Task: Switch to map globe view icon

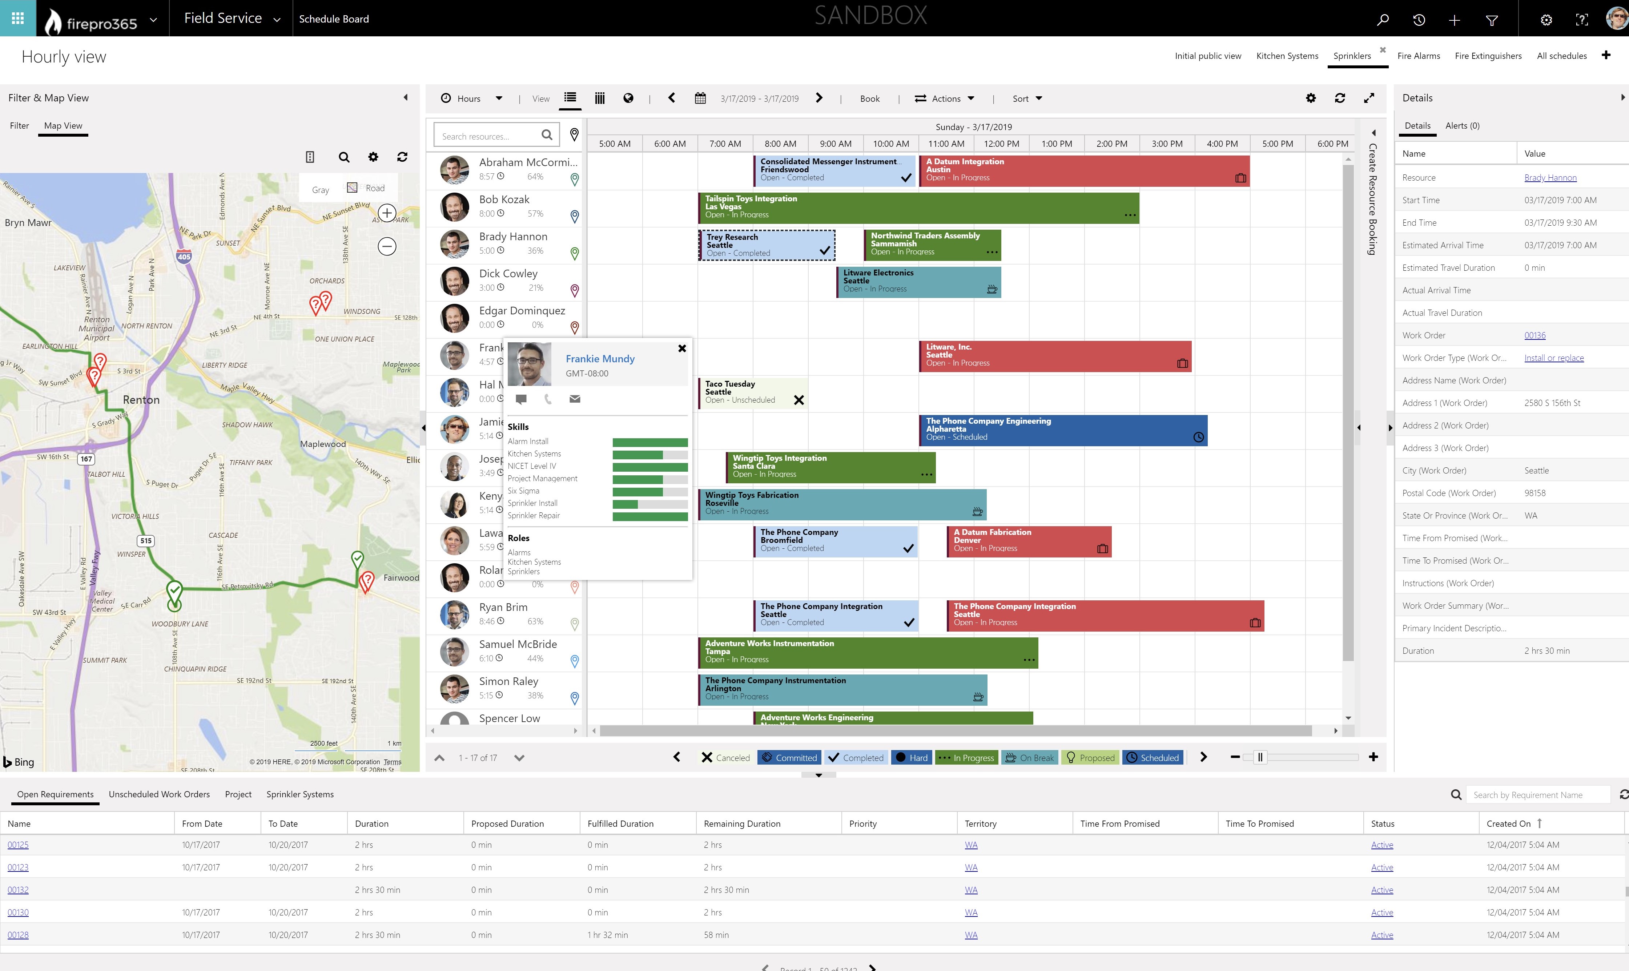Action: point(628,98)
